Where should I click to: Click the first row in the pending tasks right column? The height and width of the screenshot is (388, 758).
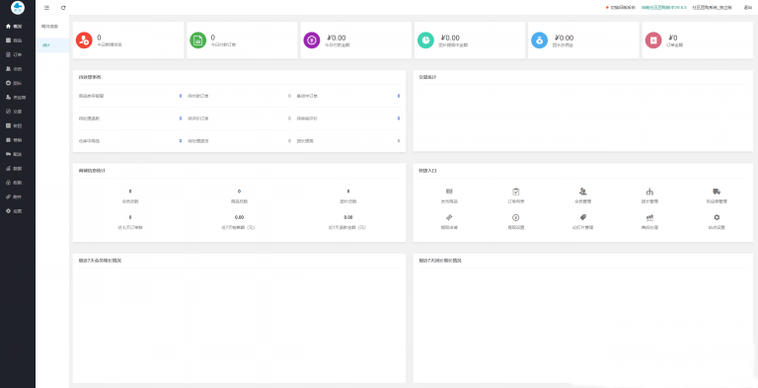point(348,96)
